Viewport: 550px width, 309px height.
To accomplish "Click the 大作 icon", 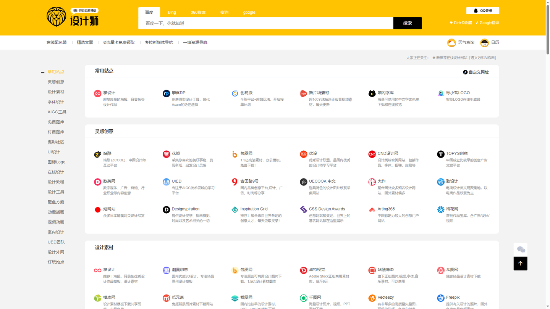I will click(x=372, y=182).
